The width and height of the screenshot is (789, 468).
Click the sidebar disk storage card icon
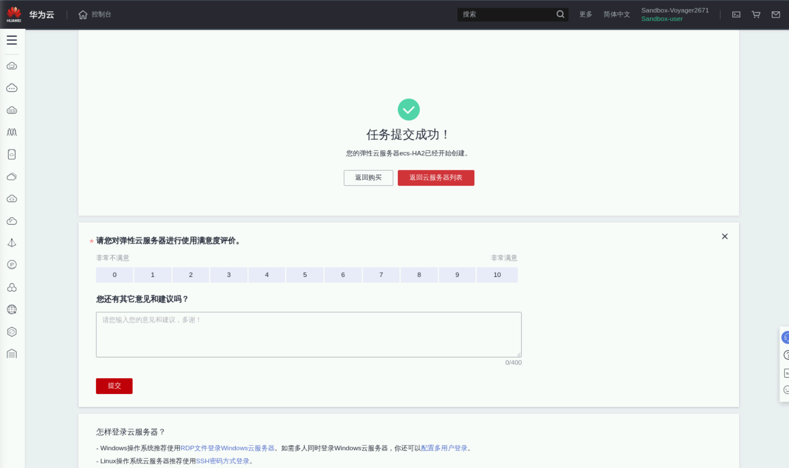[12, 154]
